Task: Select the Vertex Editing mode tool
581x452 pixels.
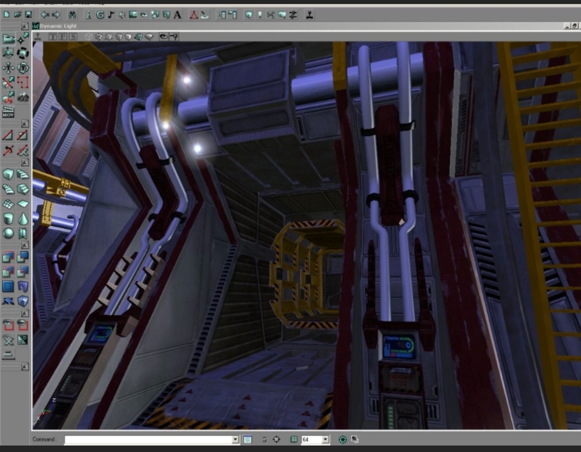Action: click(x=23, y=39)
